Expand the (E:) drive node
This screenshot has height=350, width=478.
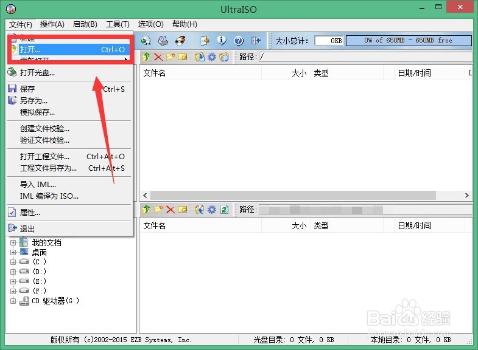click(x=13, y=281)
